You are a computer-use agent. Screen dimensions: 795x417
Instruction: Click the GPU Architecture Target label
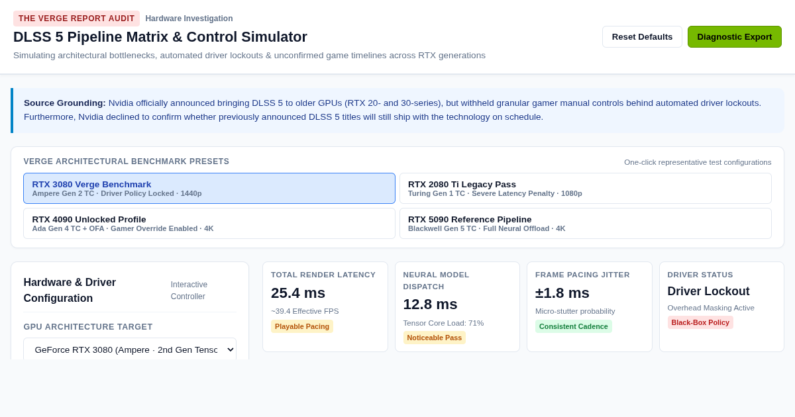coord(88,327)
